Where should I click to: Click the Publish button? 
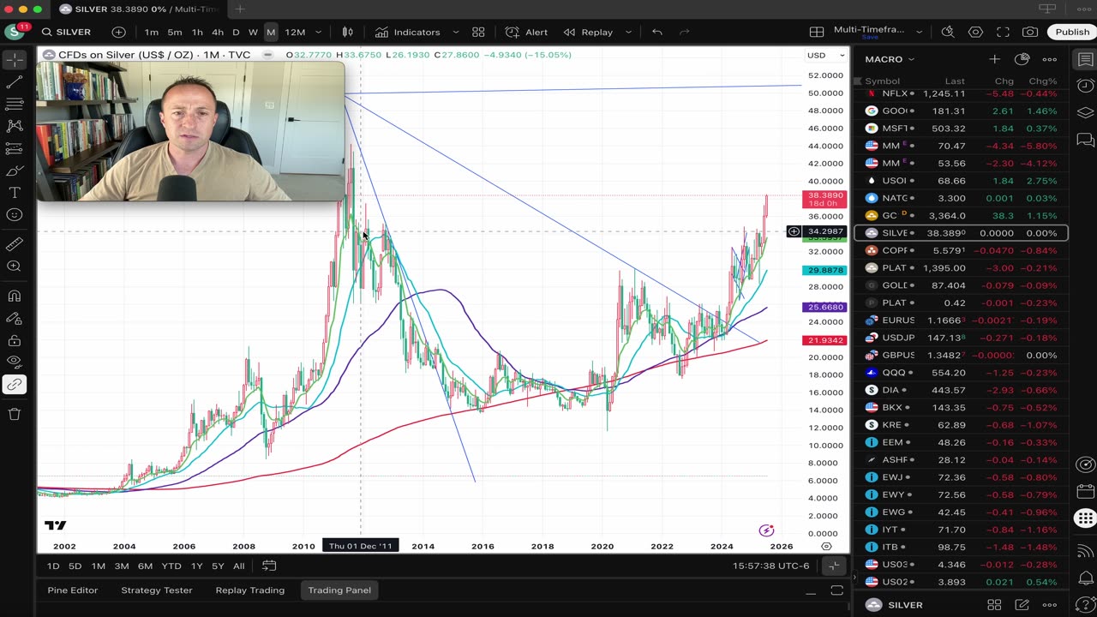1072,32
